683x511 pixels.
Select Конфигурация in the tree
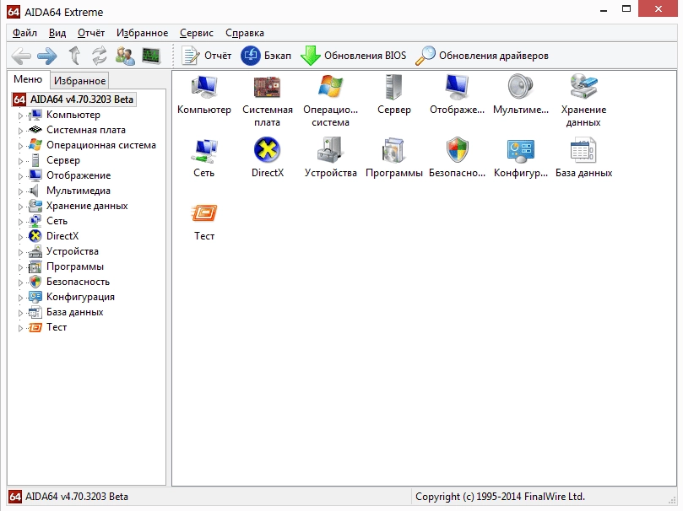coord(80,297)
